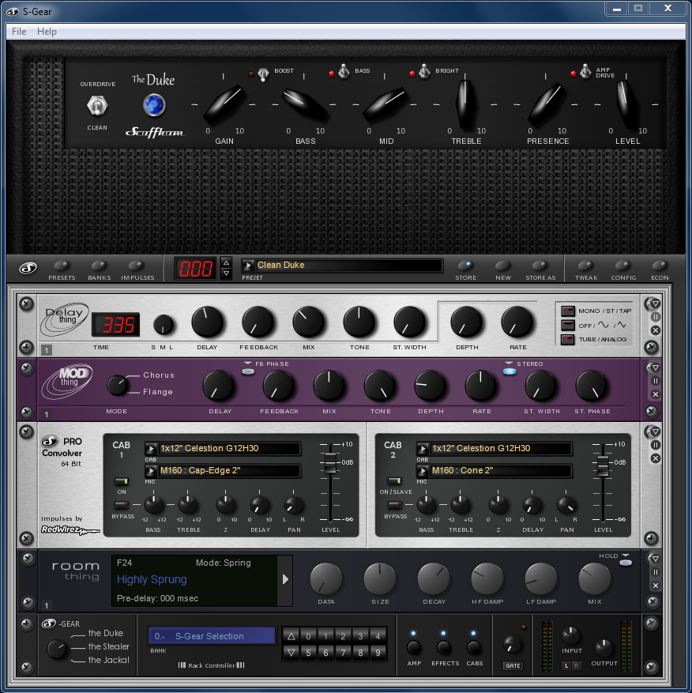Viewport: 692px width, 693px height.
Task: Switch to the Config view
Action: pos(623,266)
